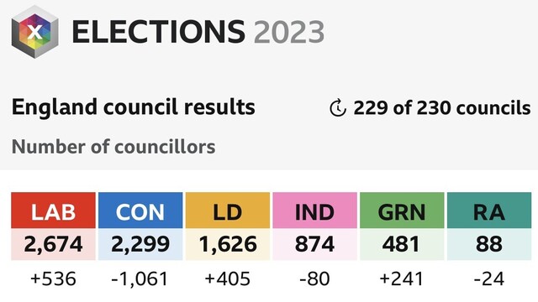This screenshot has height=302, width=538.
Task: Click the Conservative change figure -1,061
Action: (140, 279)
